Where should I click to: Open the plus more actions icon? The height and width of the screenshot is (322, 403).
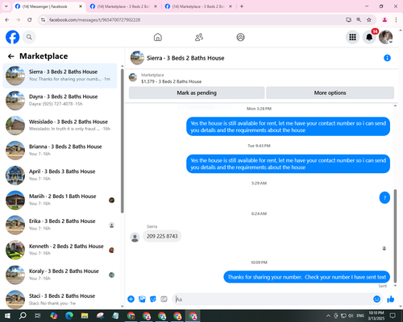(131, 299)
